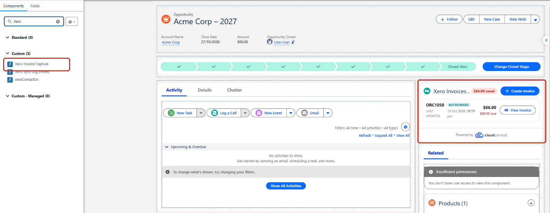
Task: Click the Products related list icon
Action: [432, 203]
